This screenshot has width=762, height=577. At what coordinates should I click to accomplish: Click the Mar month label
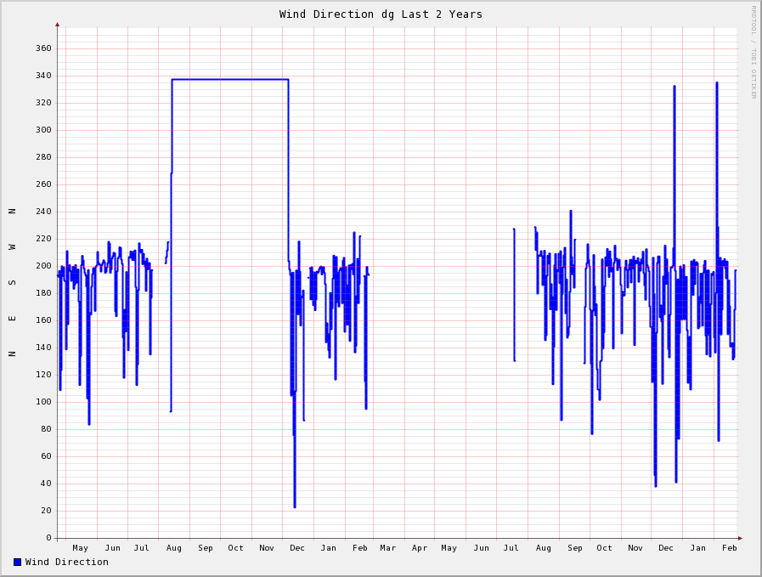[388, 548]
